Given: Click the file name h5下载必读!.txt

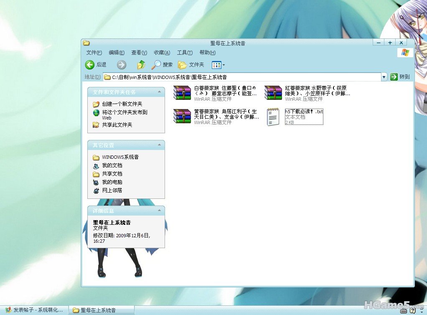Looking at the screenshot, I should (304, 112).
